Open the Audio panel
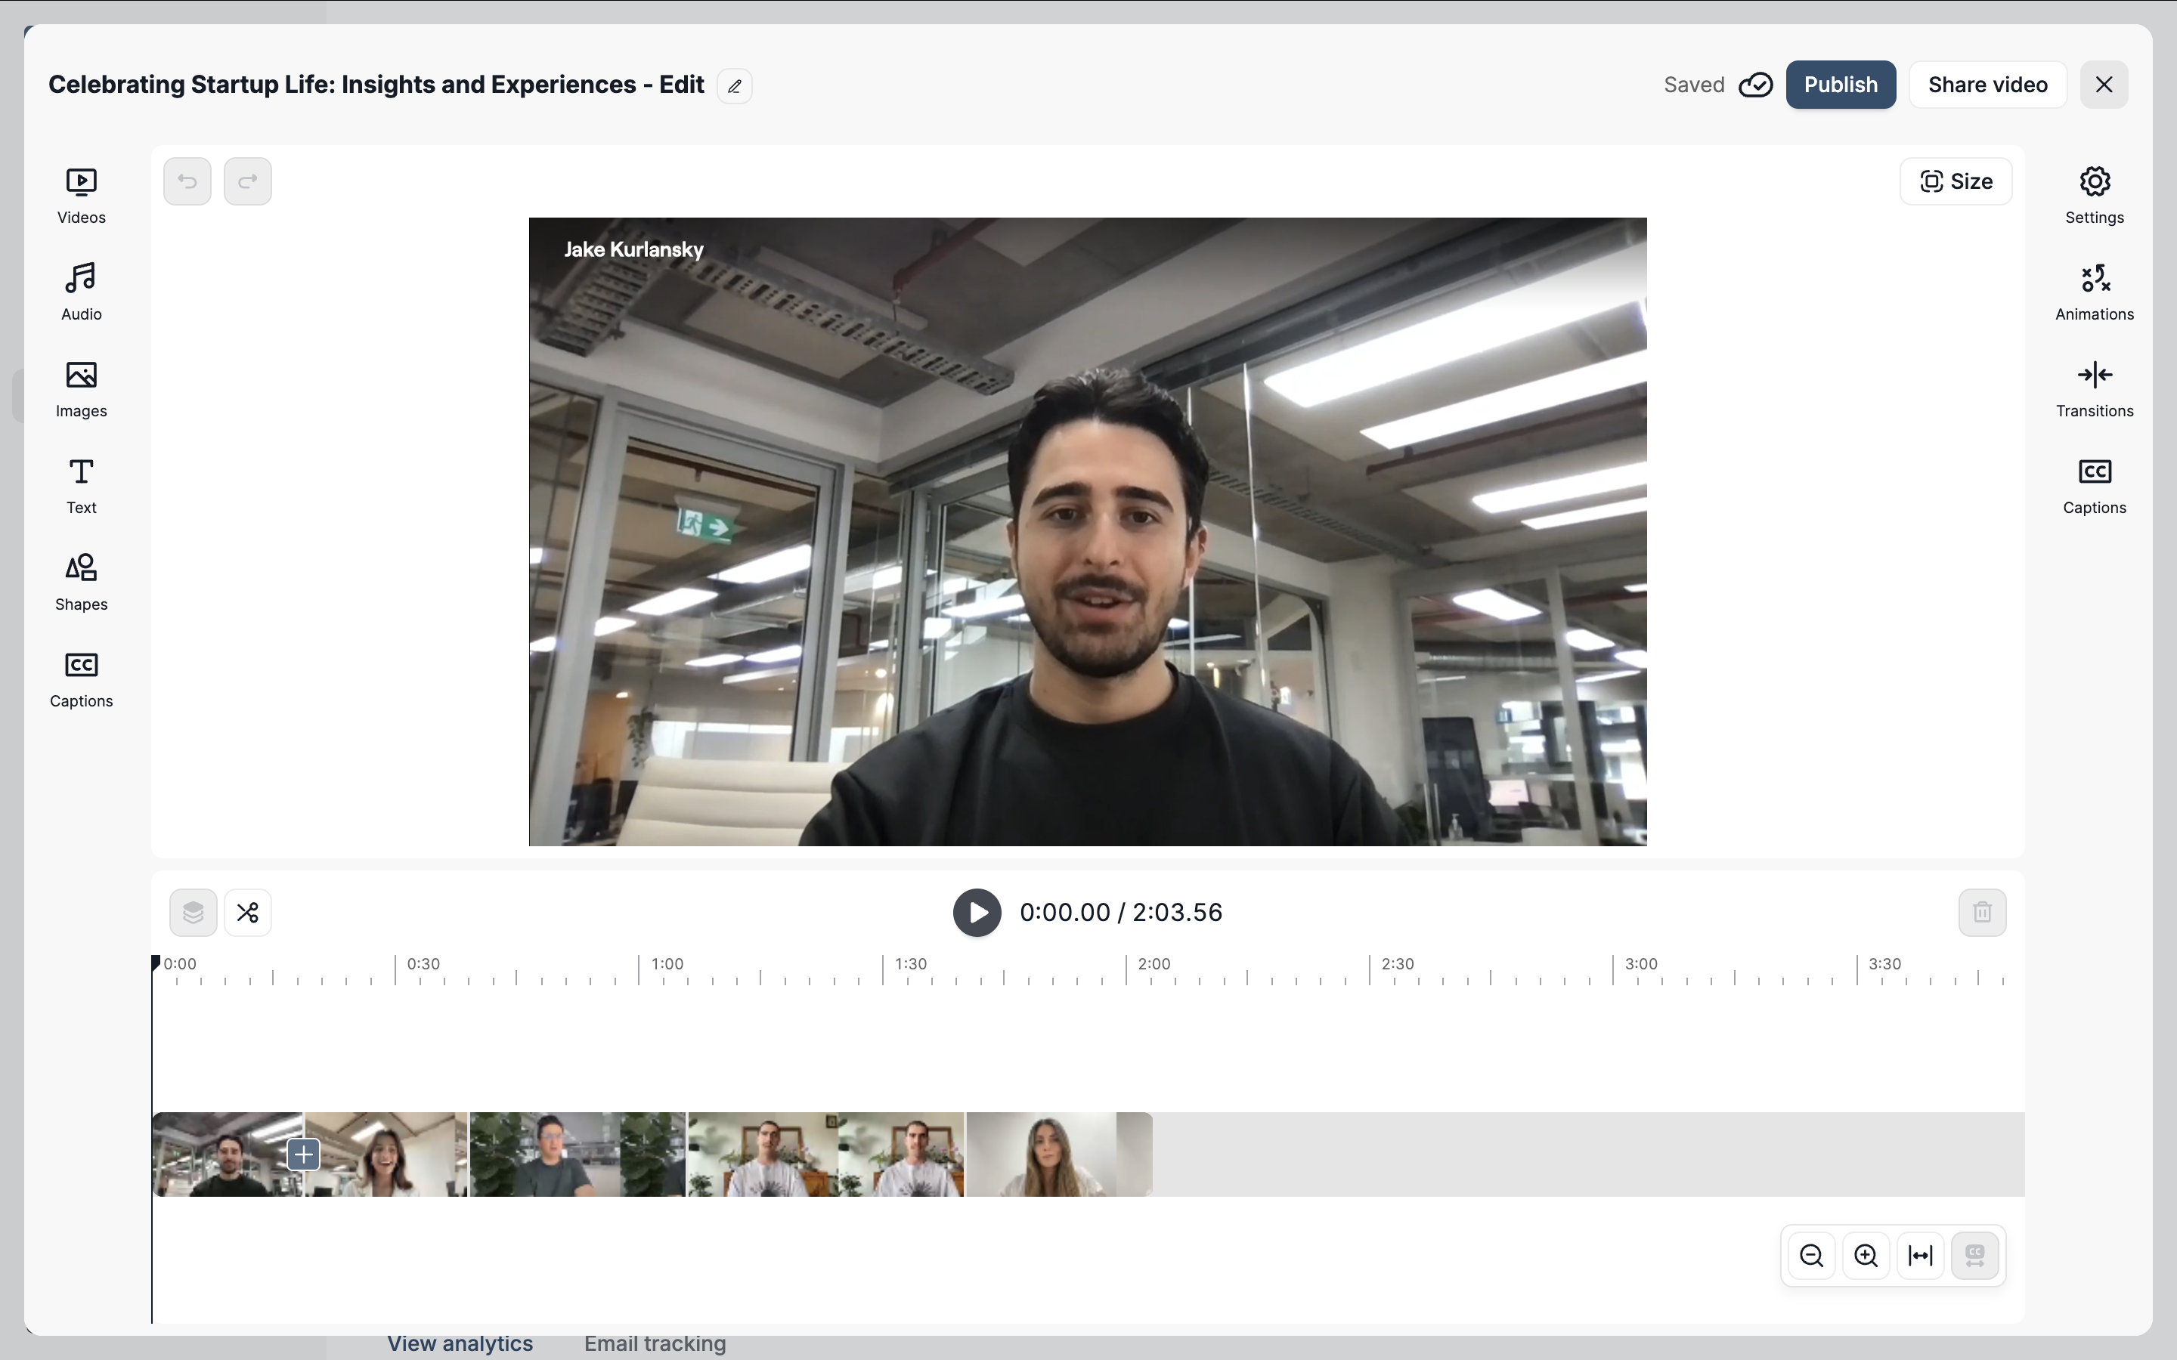This screenshot has height=1360, width=2177. pos(81,292)
